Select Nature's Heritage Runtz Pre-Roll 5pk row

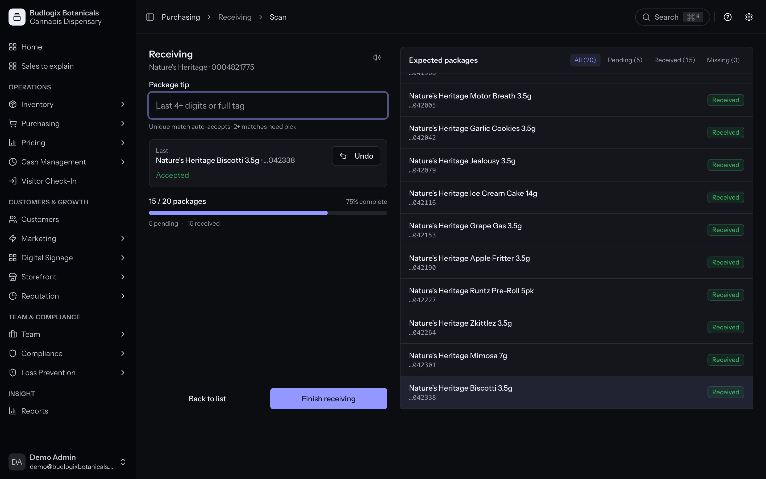pos(576,295)
